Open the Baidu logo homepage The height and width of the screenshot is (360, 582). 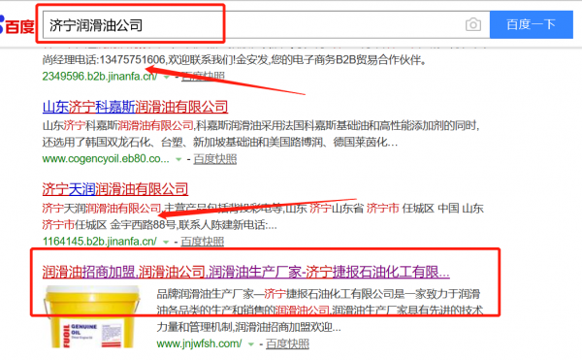[x=16, y=25]
